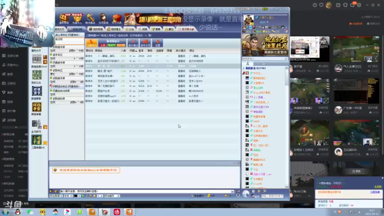Click the send arrow icon right of chat input

238,191
